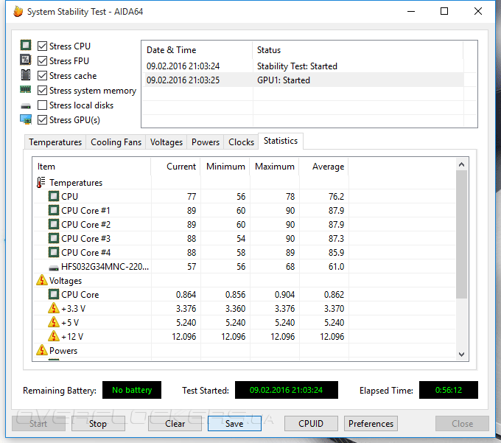Image resolution: width=501 pixels, height=443 pixels.
Task: Minimize the AIDA64 window
Action: tap(411, 12)
